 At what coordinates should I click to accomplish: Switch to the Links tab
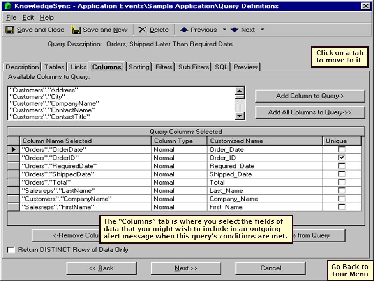(x=78, y=67)
